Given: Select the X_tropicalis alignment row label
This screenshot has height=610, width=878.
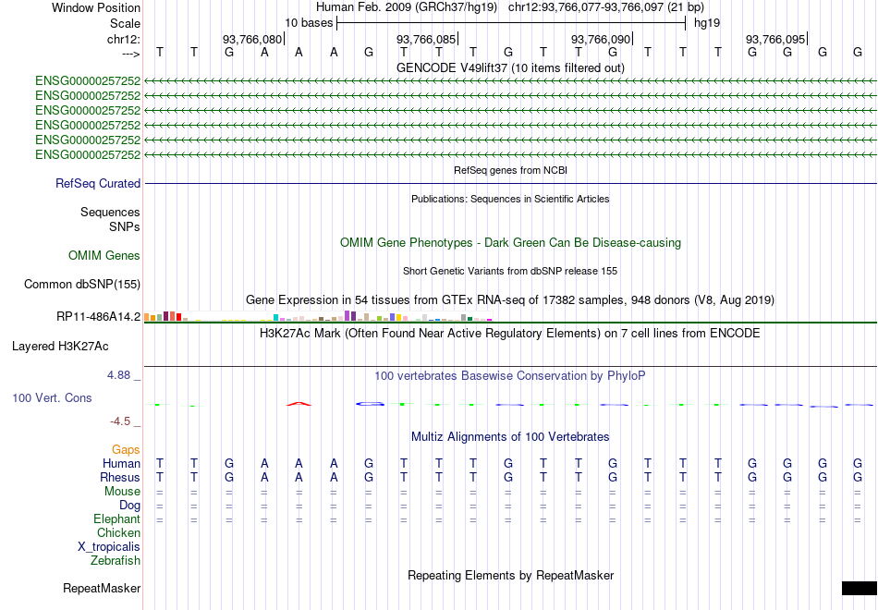Looking at the screenshot, I should pyautogui.click(x=109, y=547).
